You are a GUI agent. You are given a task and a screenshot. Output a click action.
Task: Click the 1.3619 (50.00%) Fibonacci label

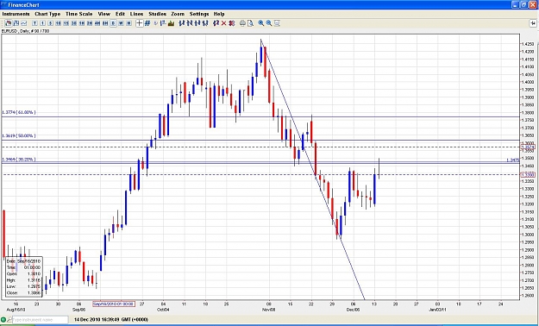click(19, 136)
